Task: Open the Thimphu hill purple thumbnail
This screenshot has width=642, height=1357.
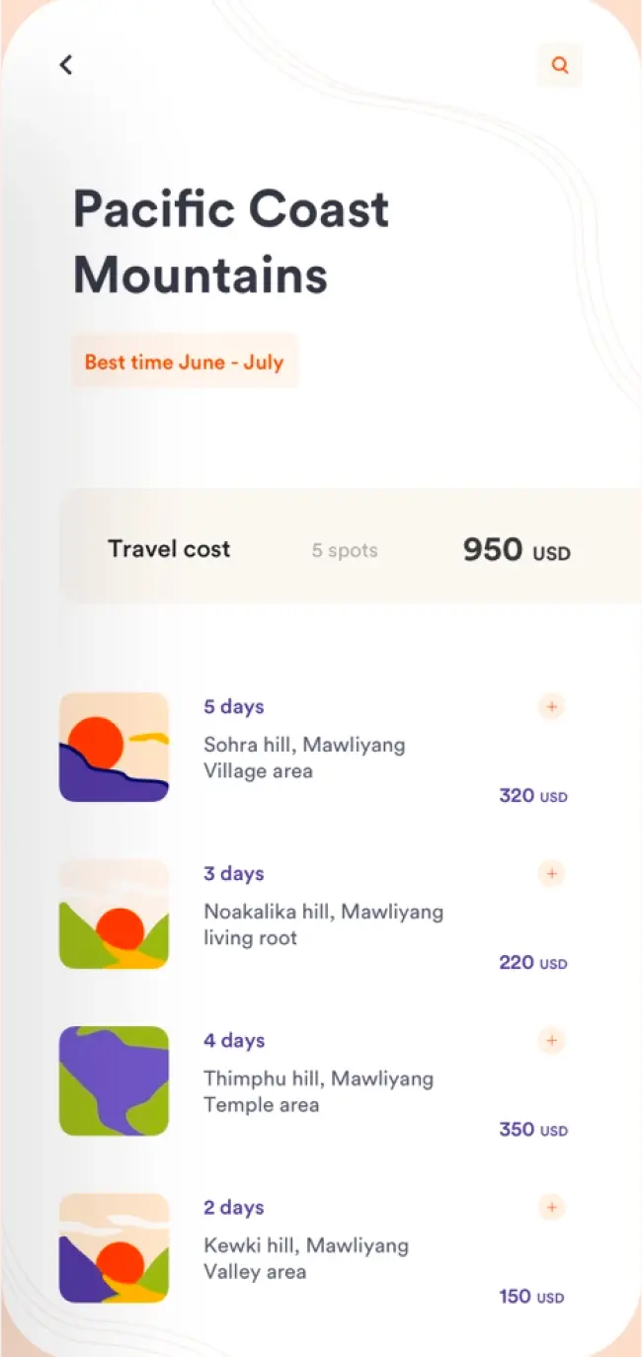Action: click(114, 1080)
